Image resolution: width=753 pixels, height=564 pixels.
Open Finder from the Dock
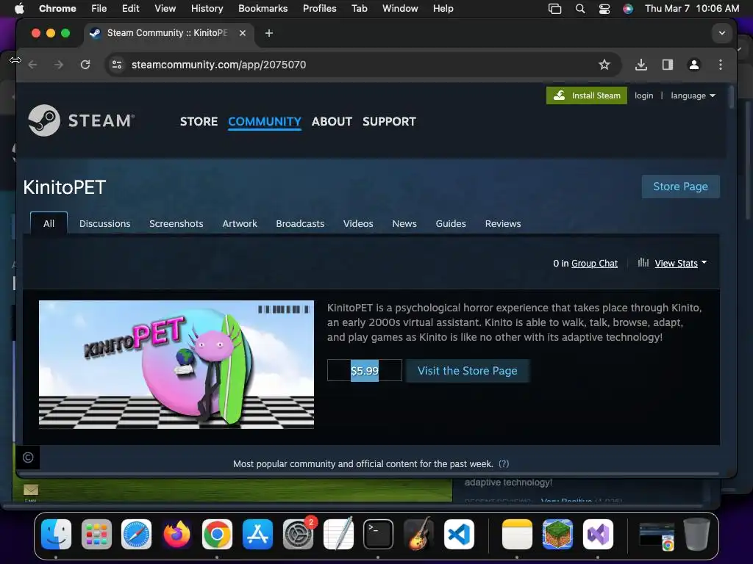point(56,534)
